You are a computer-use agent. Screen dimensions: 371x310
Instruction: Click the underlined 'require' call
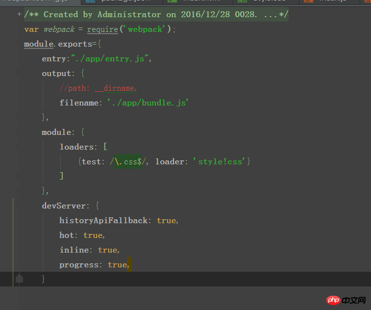pyautogui.click(x=102, y=30)
